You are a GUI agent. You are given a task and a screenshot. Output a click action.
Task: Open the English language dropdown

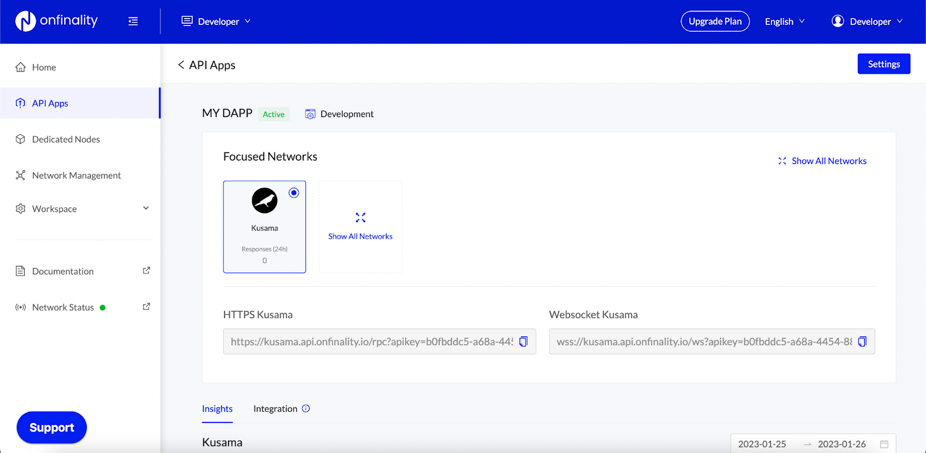coord(785,21)
